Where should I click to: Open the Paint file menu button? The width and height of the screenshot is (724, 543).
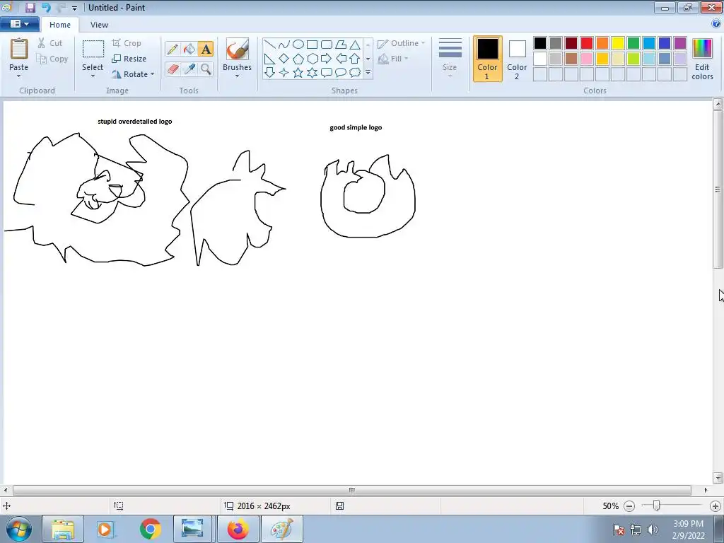(19, 24)
